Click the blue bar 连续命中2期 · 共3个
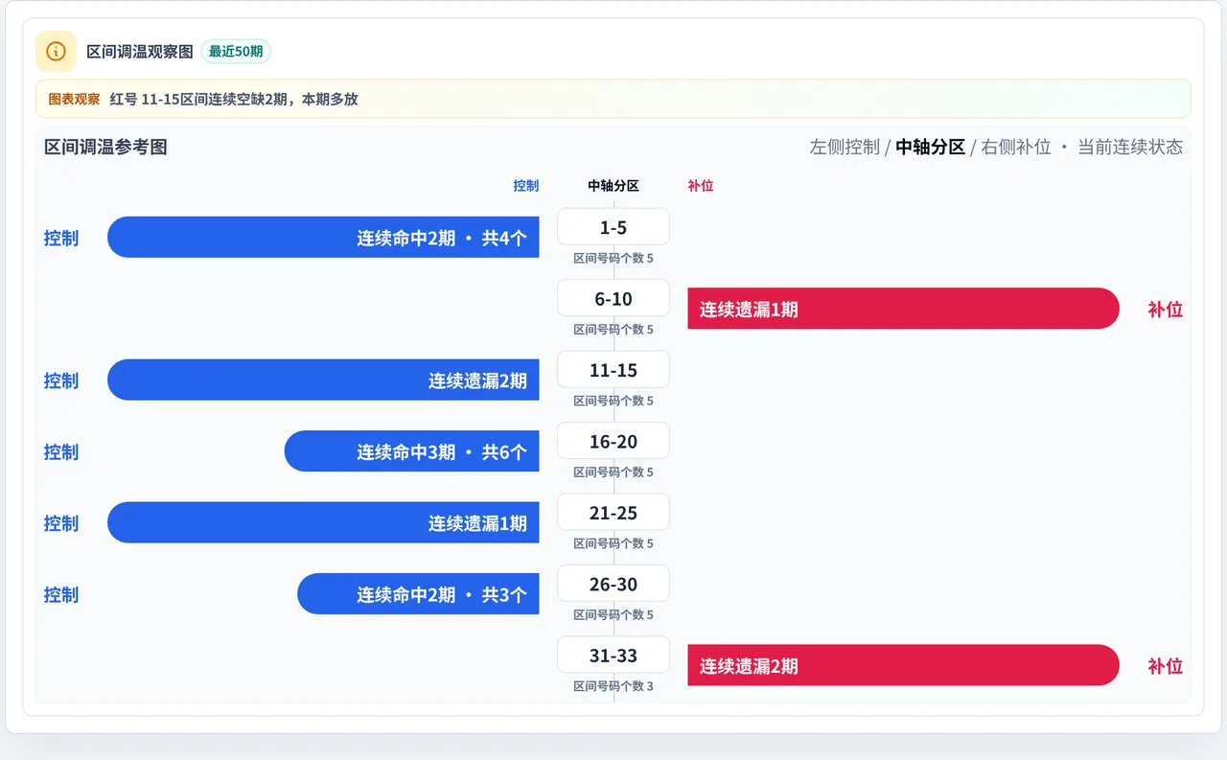Image resolution: width=1227 pixels, height=760 pixels. pyautogui.click(x=418, y=594)
